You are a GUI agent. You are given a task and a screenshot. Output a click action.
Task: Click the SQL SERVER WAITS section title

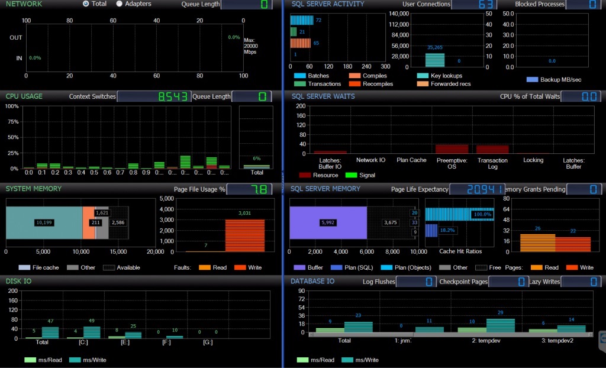pyautogui.click(x=323, y=96)
